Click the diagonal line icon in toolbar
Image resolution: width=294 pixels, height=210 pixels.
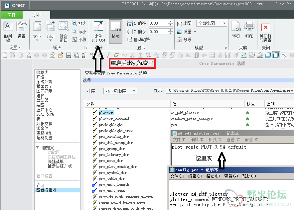pyautogui.click(x=108, y=55)
